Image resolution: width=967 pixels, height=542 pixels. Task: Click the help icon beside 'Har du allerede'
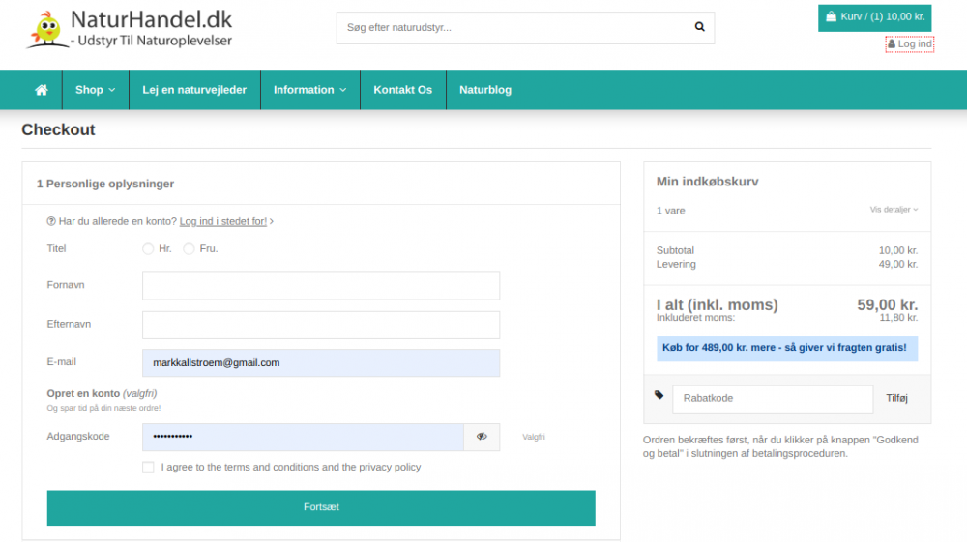click(x=51, y=222)
